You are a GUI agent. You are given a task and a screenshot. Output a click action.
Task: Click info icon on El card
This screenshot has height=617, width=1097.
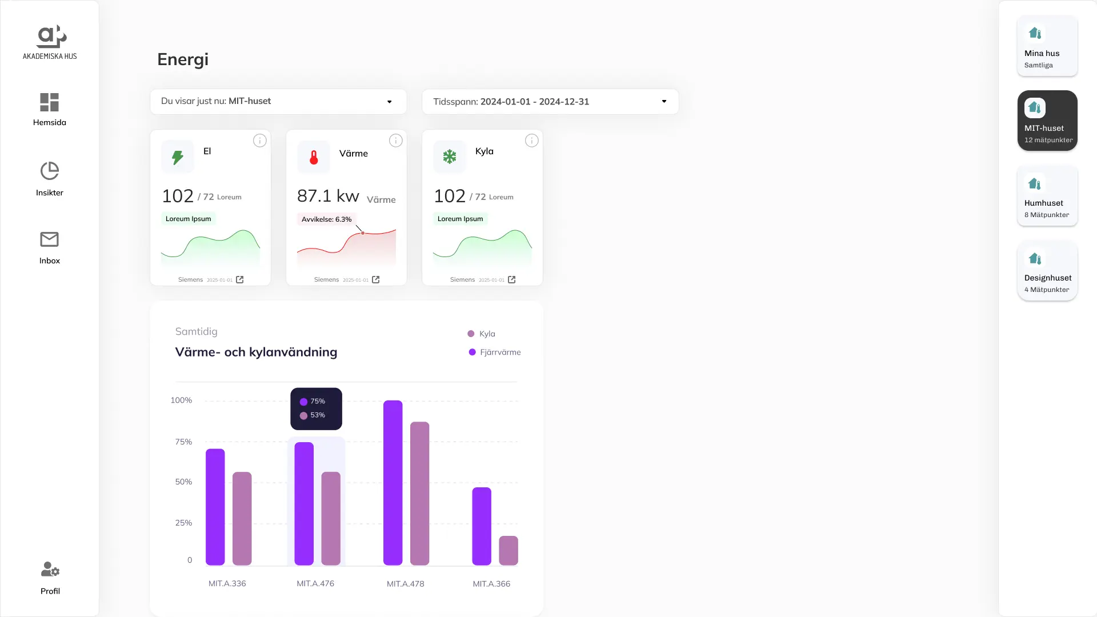[260, 141]
